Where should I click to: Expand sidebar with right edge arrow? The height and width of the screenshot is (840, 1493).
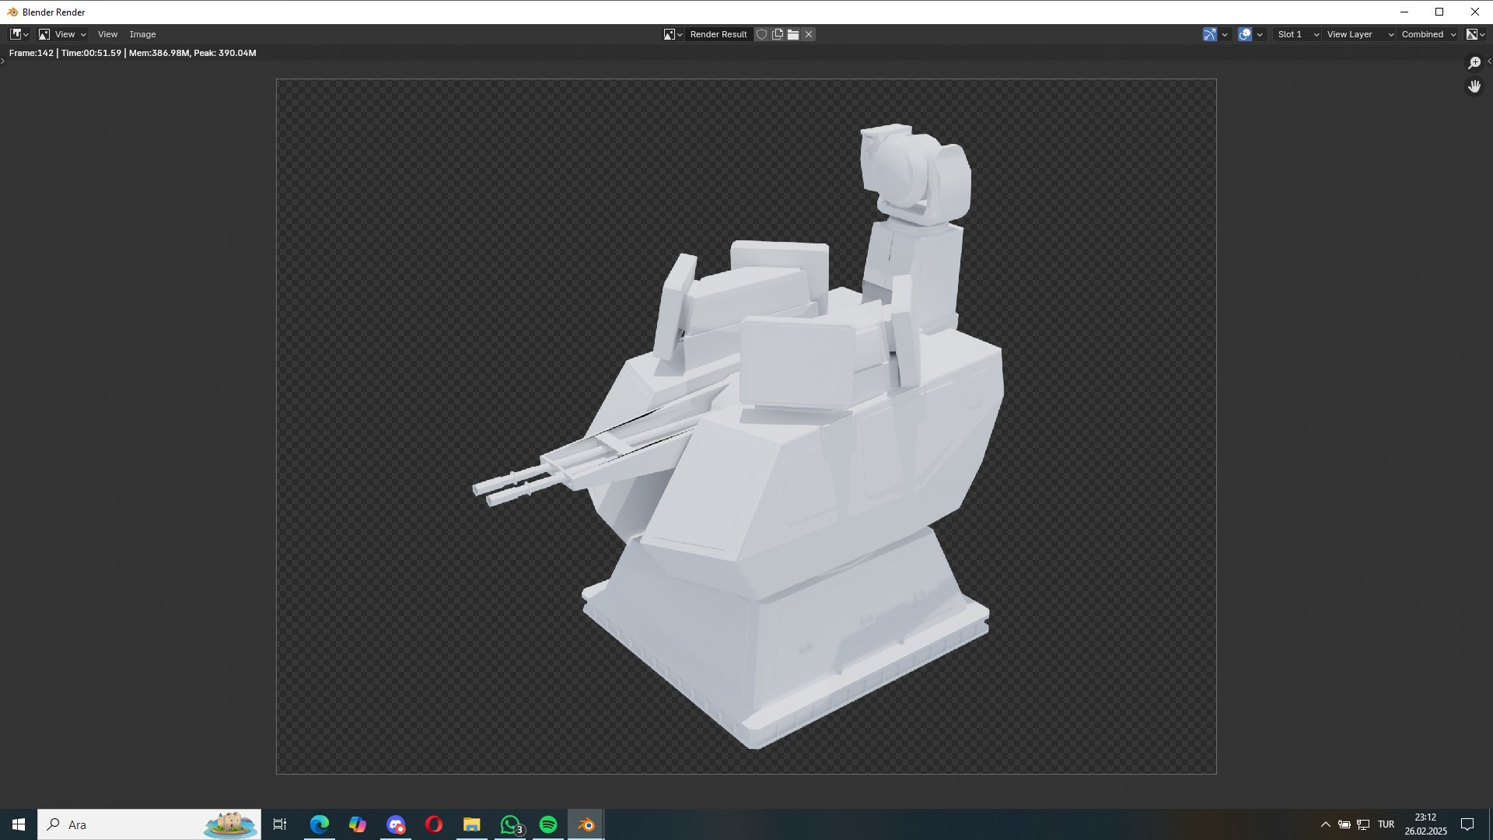point(1489,61)
